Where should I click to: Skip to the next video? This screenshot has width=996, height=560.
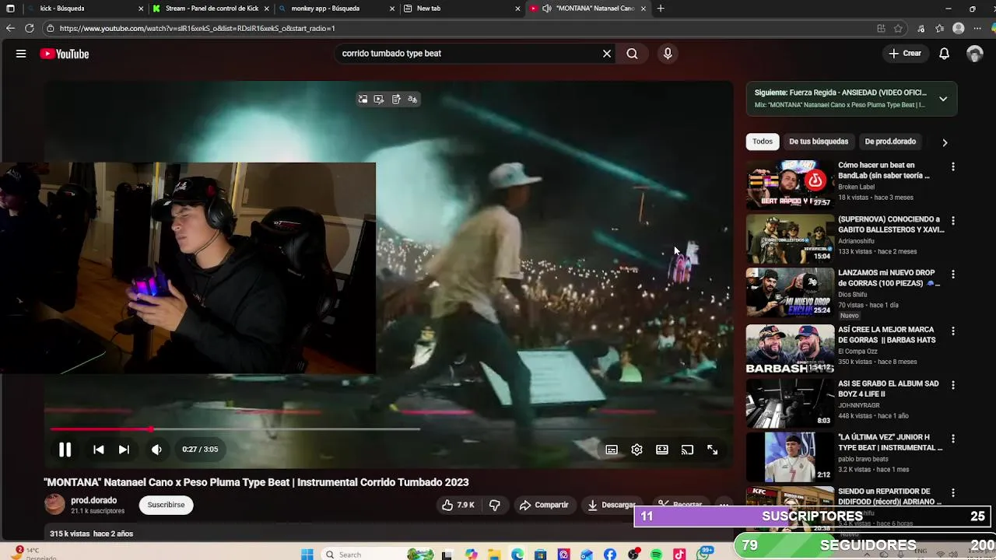click(124, 450)
